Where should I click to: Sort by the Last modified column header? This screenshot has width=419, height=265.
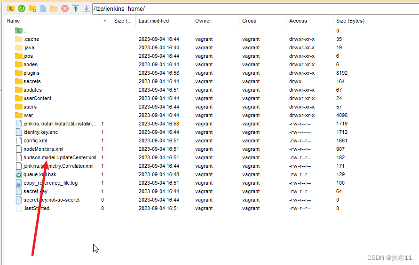point(154,21)
